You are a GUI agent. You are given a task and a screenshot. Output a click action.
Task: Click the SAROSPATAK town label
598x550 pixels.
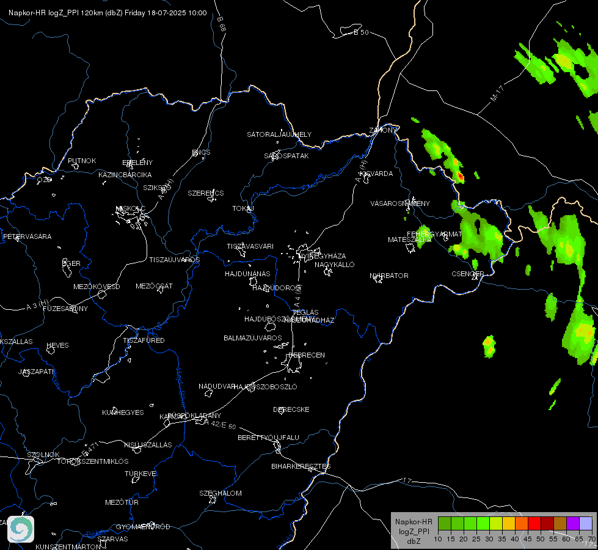coord(286,156)
